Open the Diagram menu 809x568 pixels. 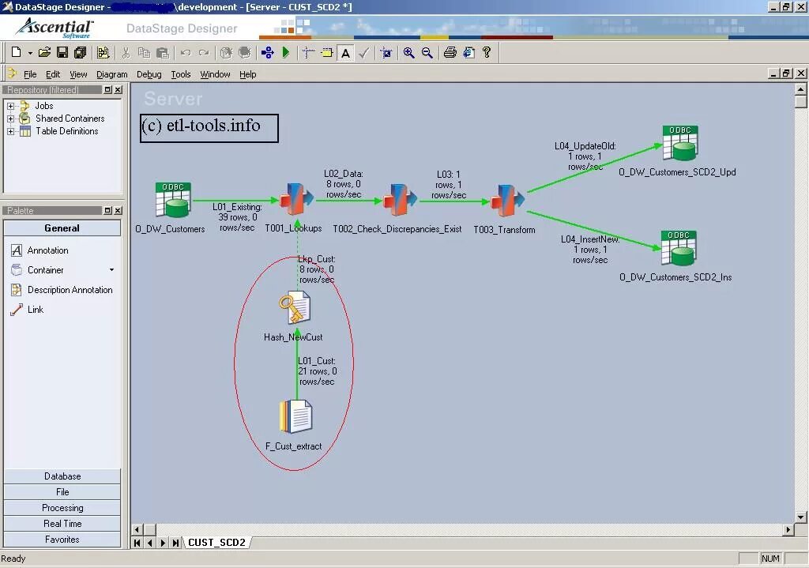[x=111, y=73]
